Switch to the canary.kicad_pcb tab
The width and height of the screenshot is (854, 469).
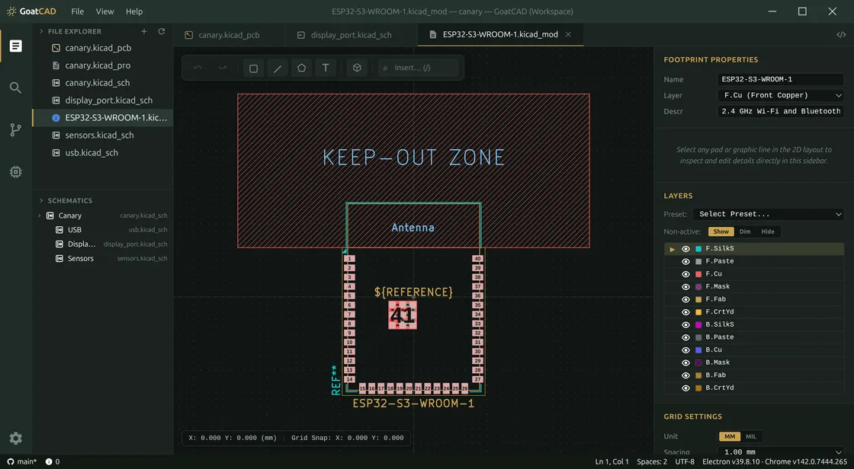click(229, 35)
